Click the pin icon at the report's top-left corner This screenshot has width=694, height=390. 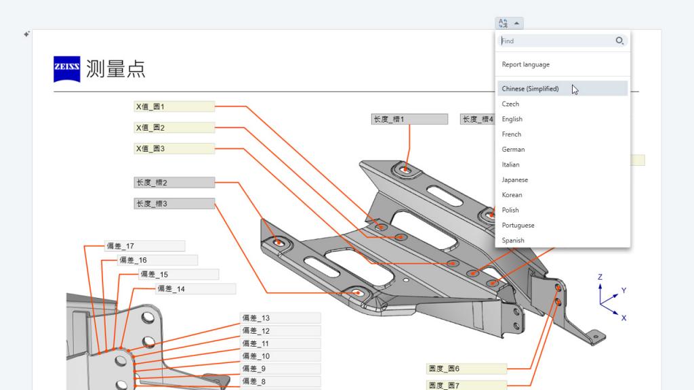26,32
